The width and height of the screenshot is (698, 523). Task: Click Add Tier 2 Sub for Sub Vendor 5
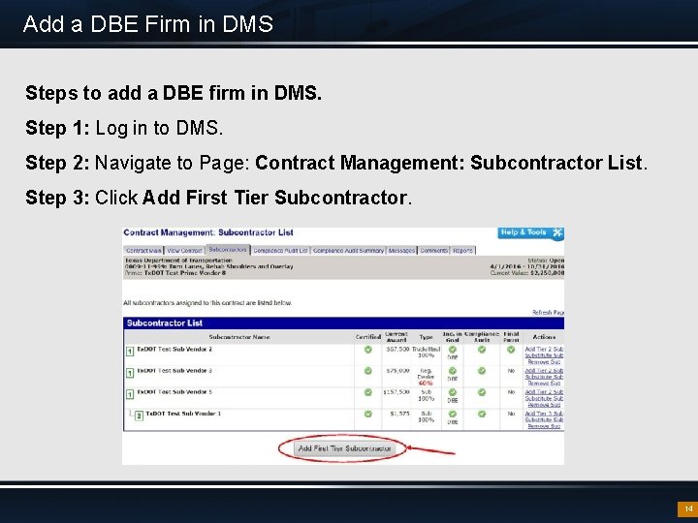544,392
